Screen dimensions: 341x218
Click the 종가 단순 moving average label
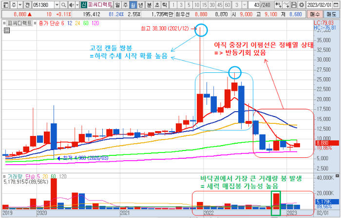coord(49,23)
